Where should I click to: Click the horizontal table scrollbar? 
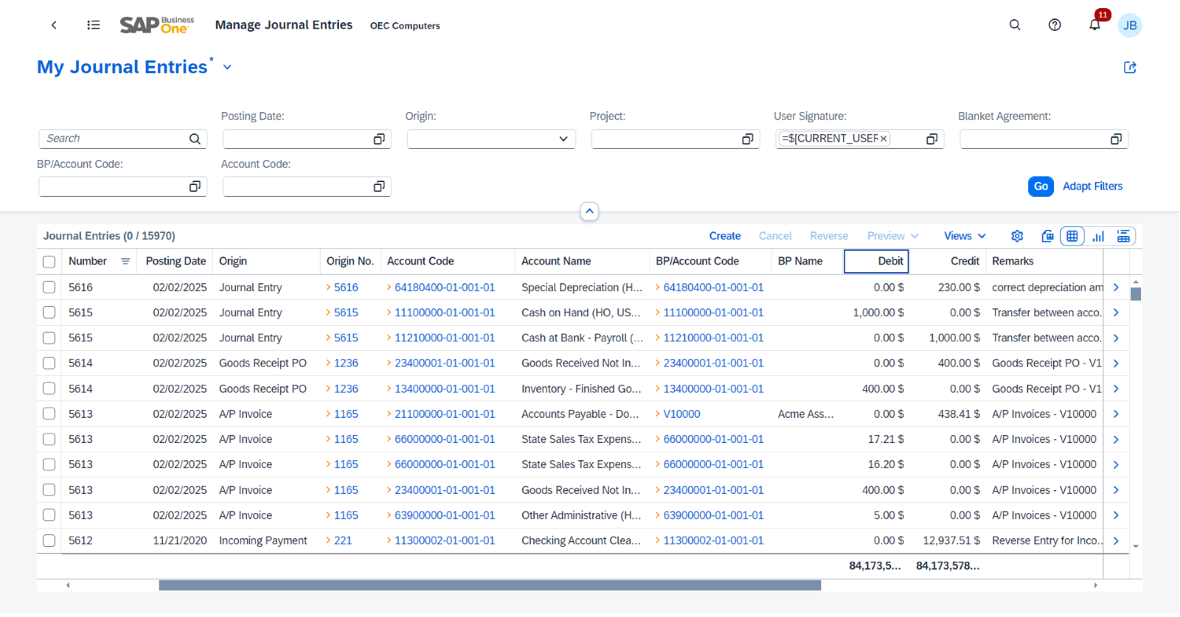coord(490,585)
